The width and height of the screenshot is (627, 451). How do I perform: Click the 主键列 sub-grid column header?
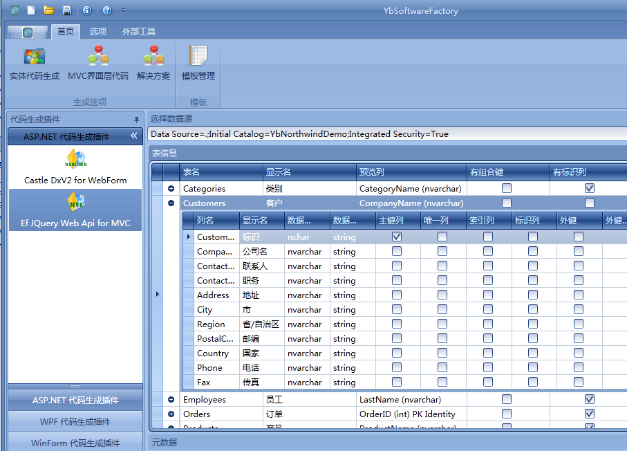[398, 221]
